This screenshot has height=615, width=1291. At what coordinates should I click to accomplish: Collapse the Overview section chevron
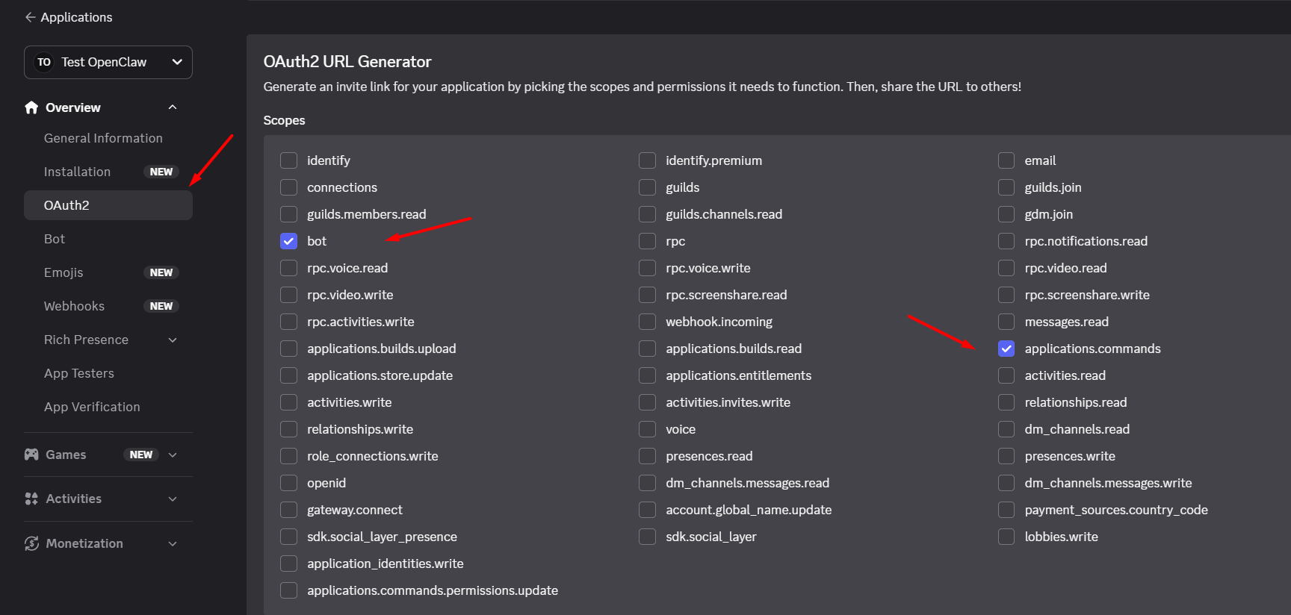(173, 107)
